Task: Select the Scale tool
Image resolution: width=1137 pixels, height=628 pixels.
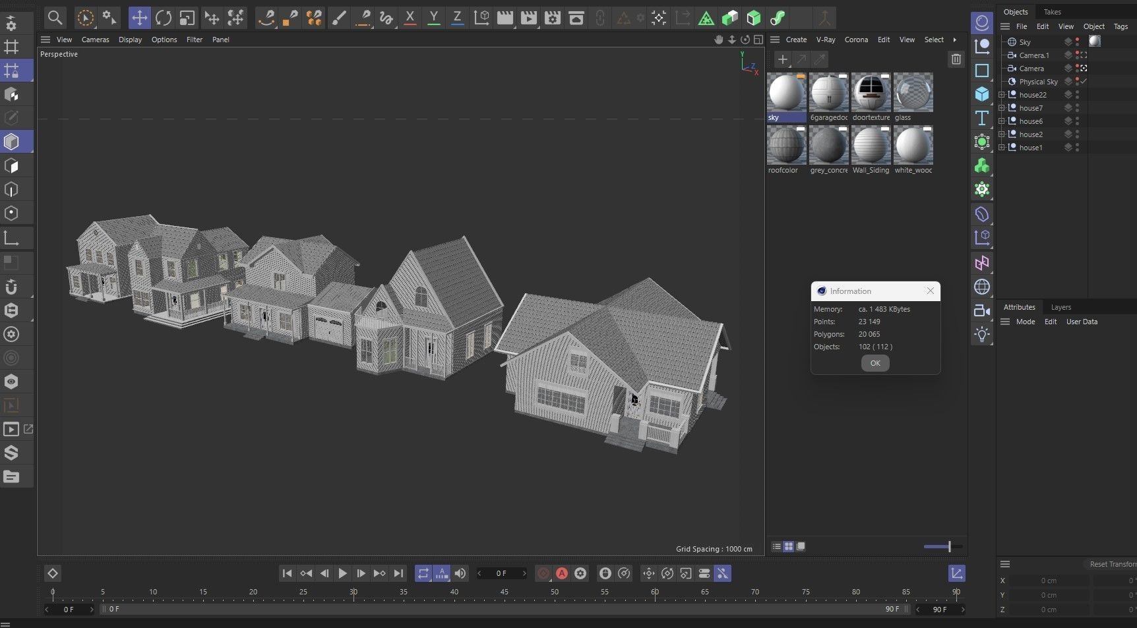Action: [x=187, y=18]
